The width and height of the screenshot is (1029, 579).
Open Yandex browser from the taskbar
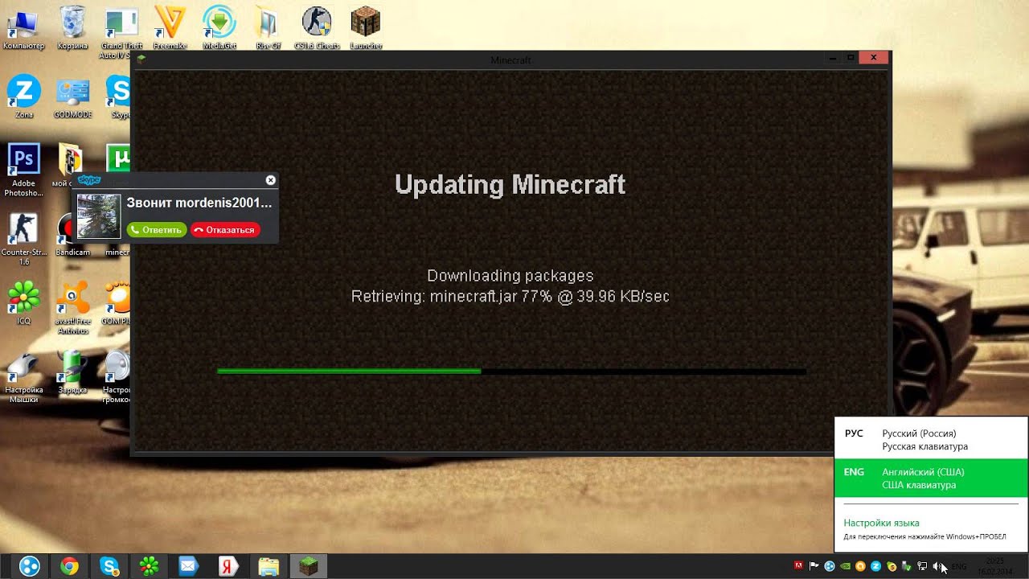pyautogui.click(x=228, y=566)
